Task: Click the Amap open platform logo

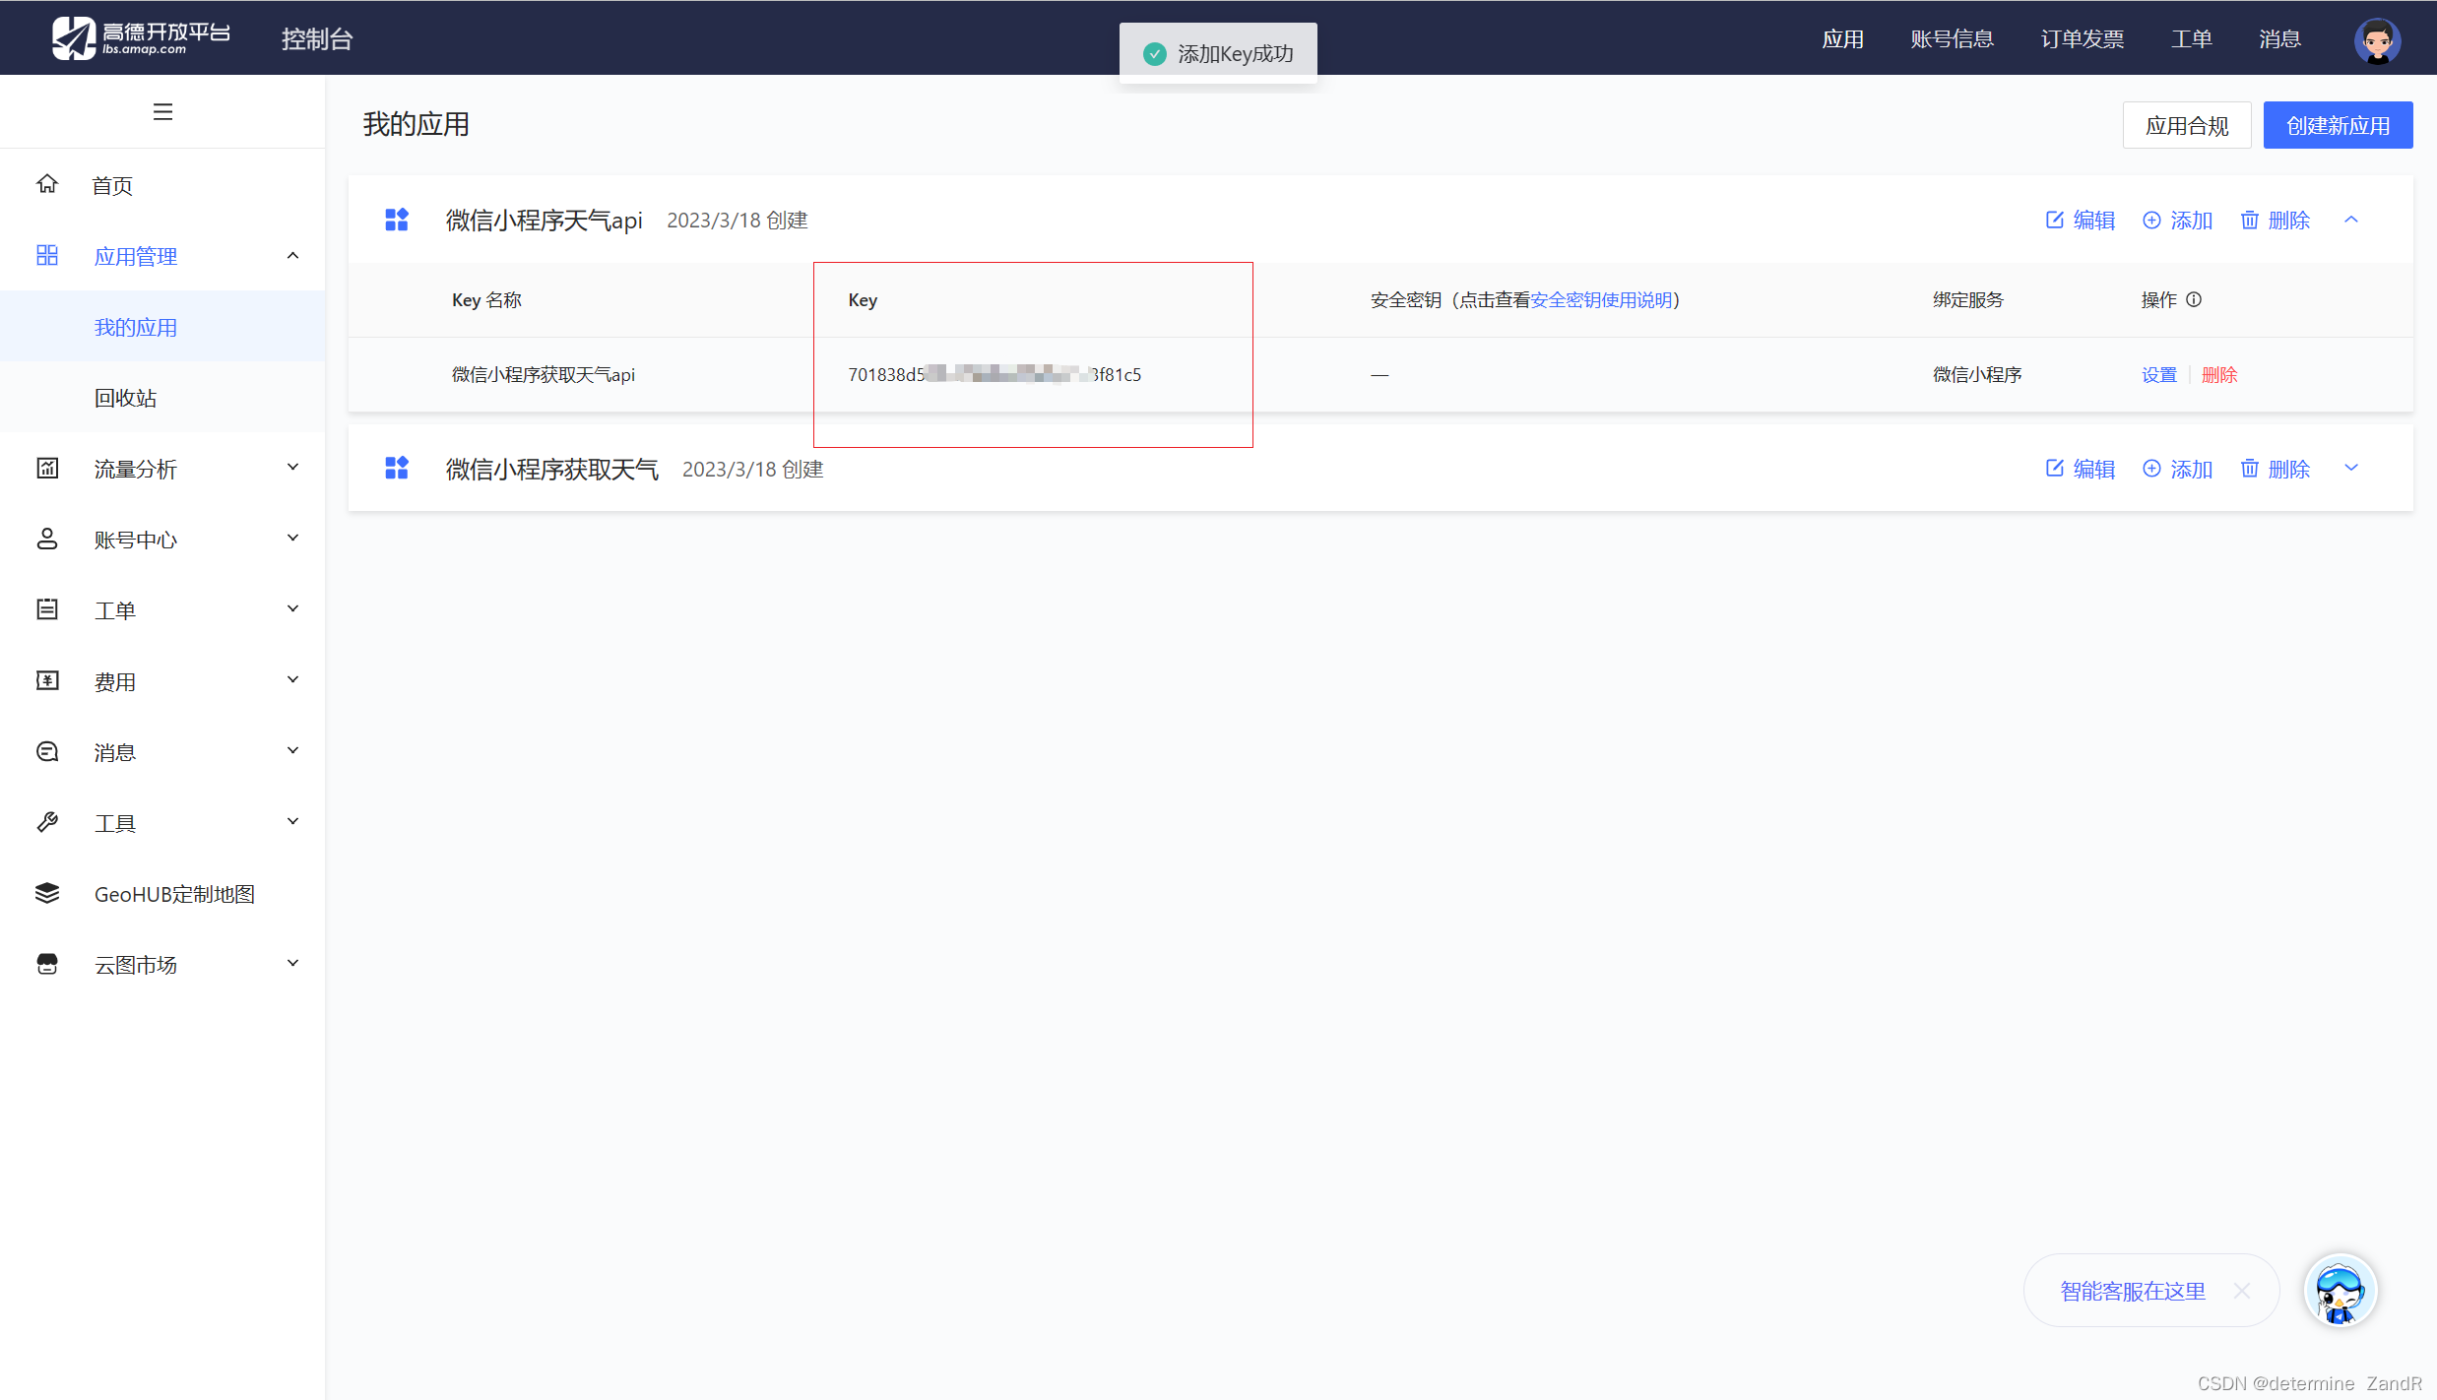Action: click(x=141, y=37)
